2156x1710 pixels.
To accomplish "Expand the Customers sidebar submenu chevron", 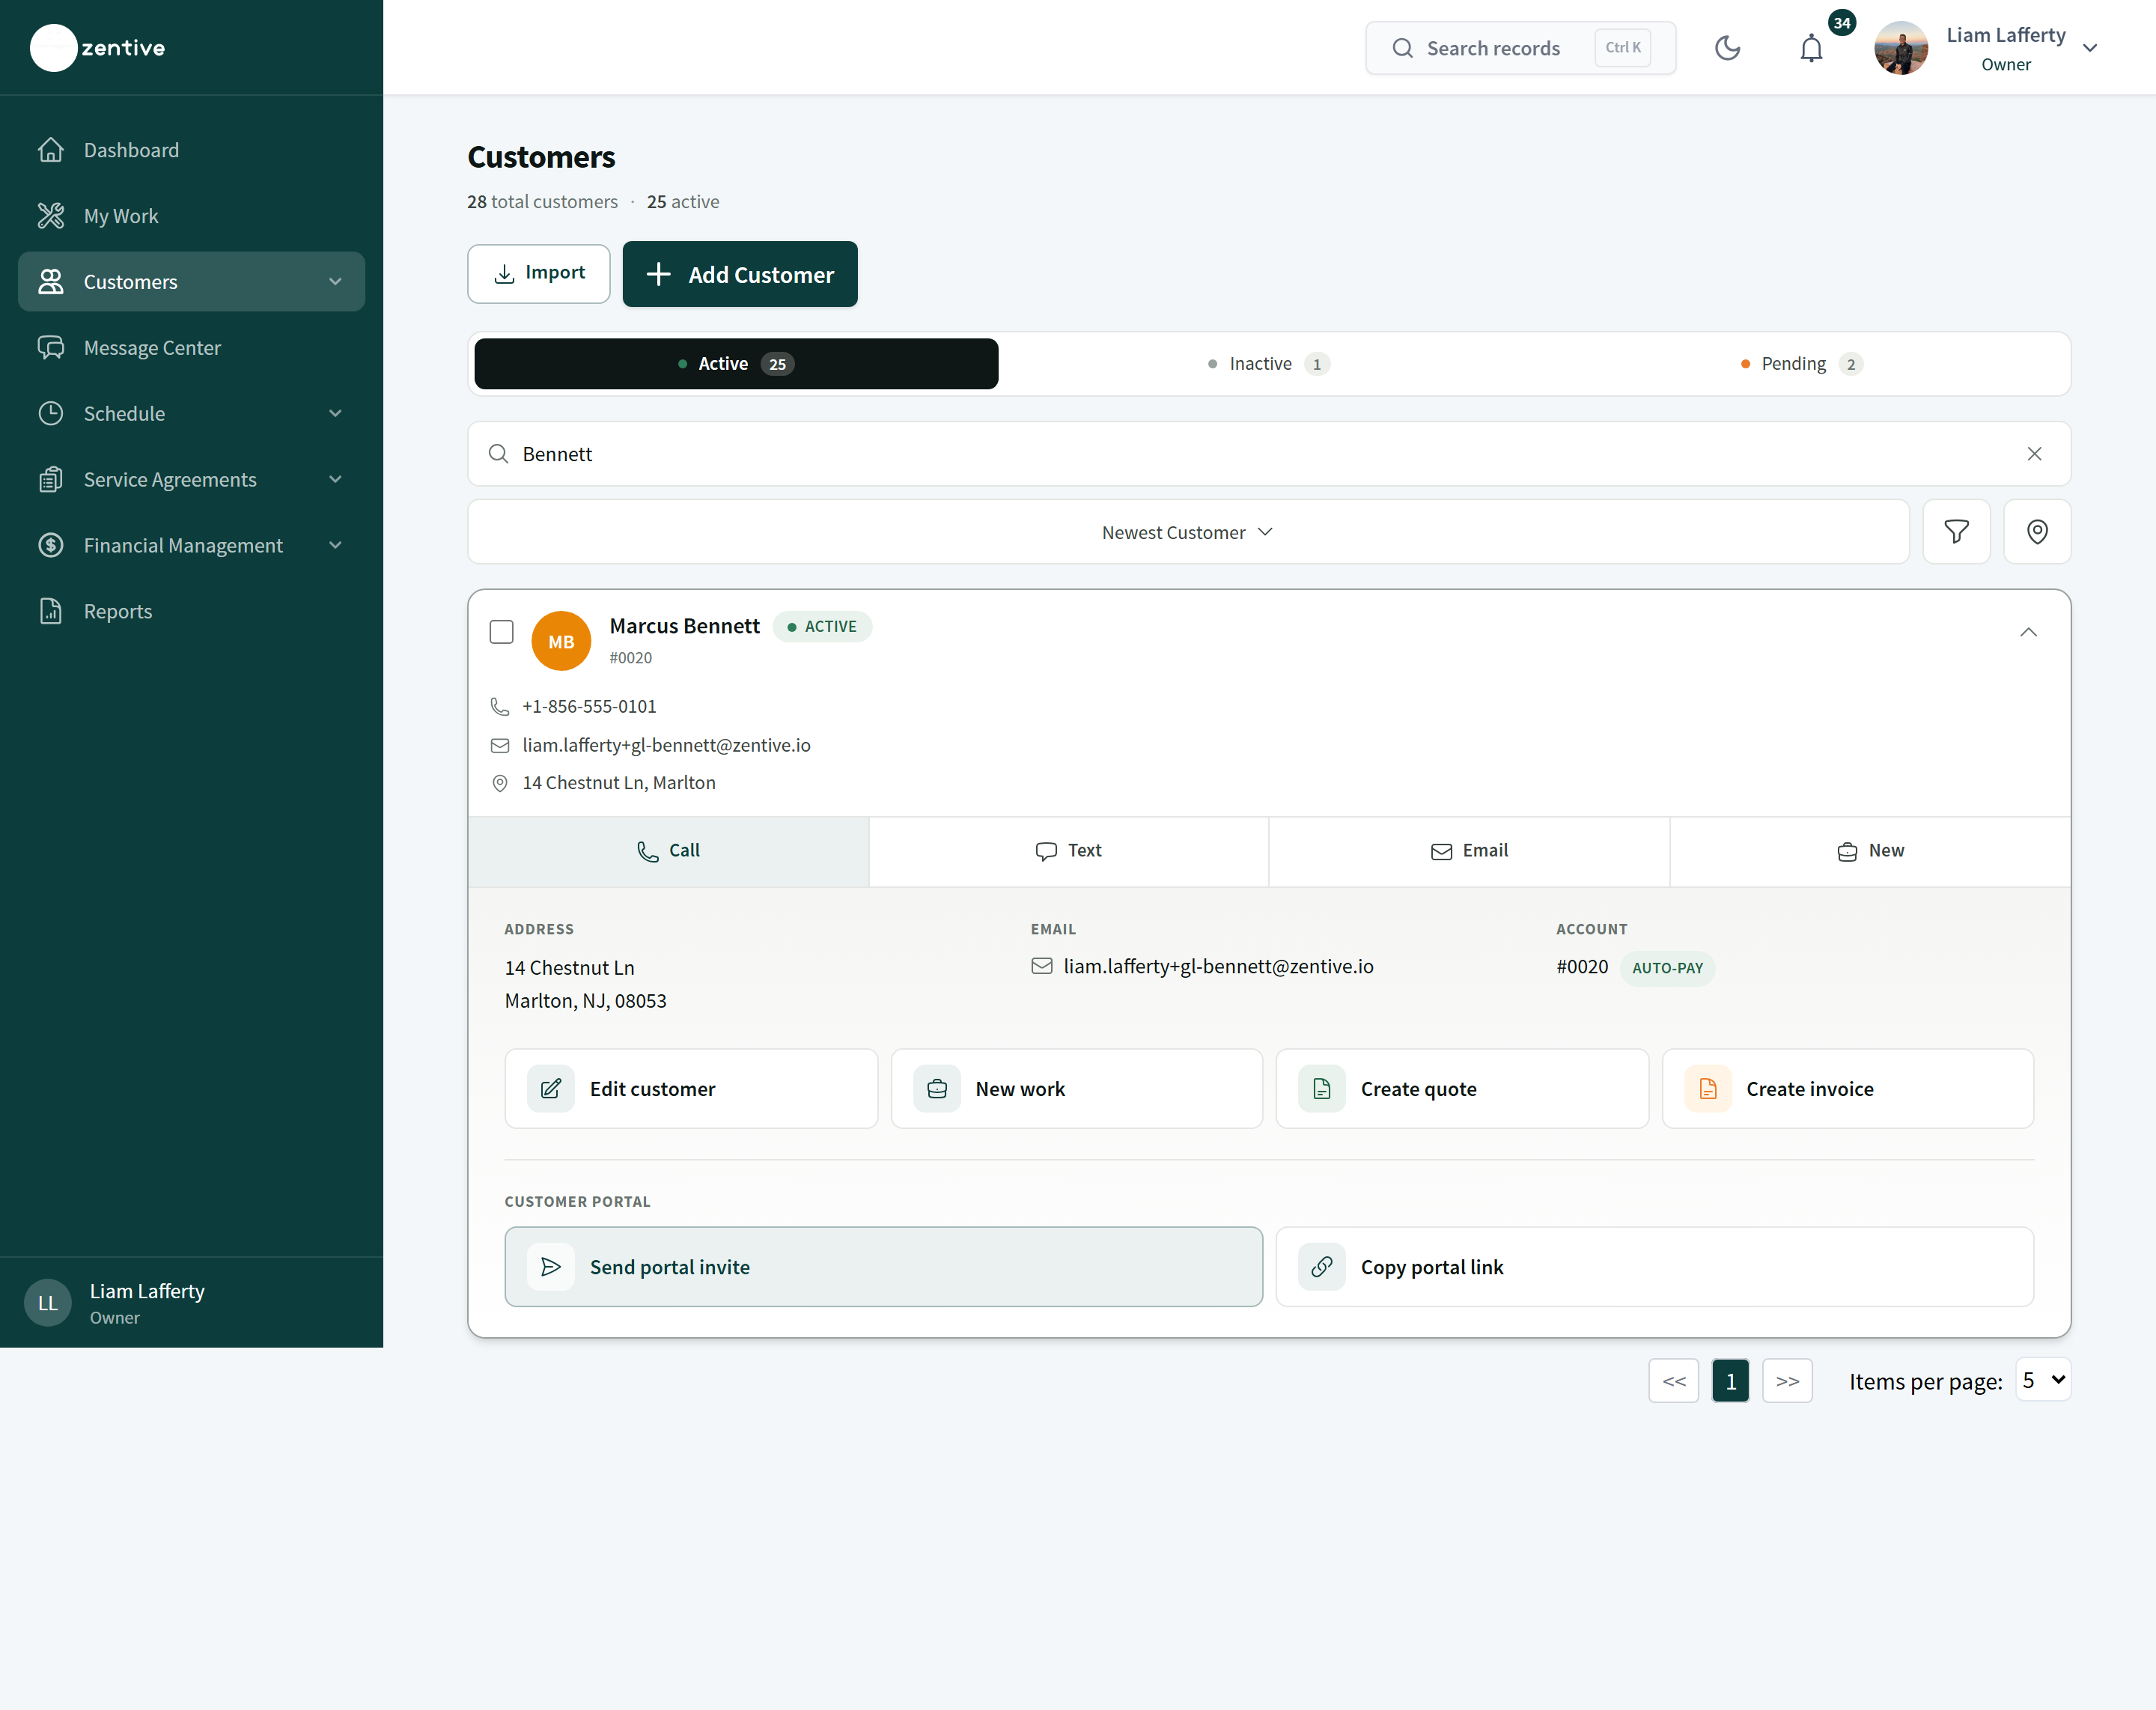I will pos(335,282).
